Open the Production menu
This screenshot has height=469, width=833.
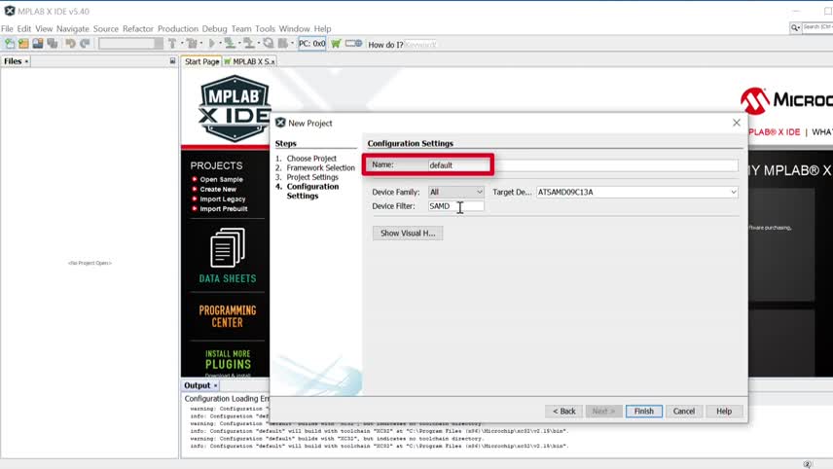(x=177, y=28)
